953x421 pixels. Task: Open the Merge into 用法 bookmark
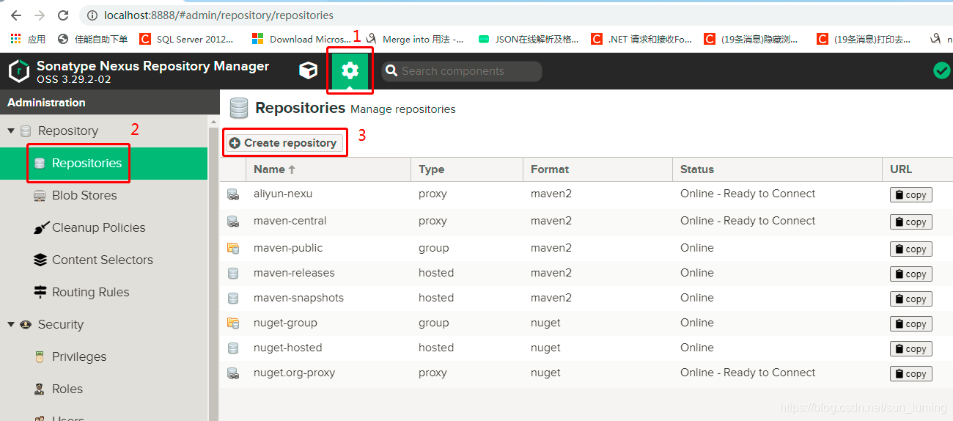pyautogui.click(x=416, y=39)
